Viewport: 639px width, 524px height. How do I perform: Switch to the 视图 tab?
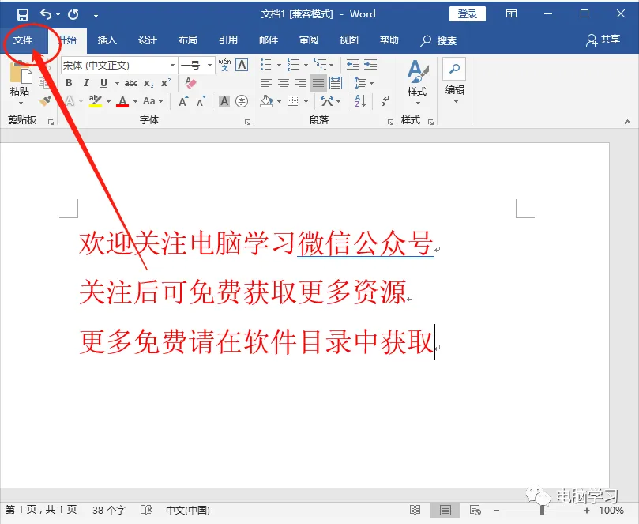349,40
